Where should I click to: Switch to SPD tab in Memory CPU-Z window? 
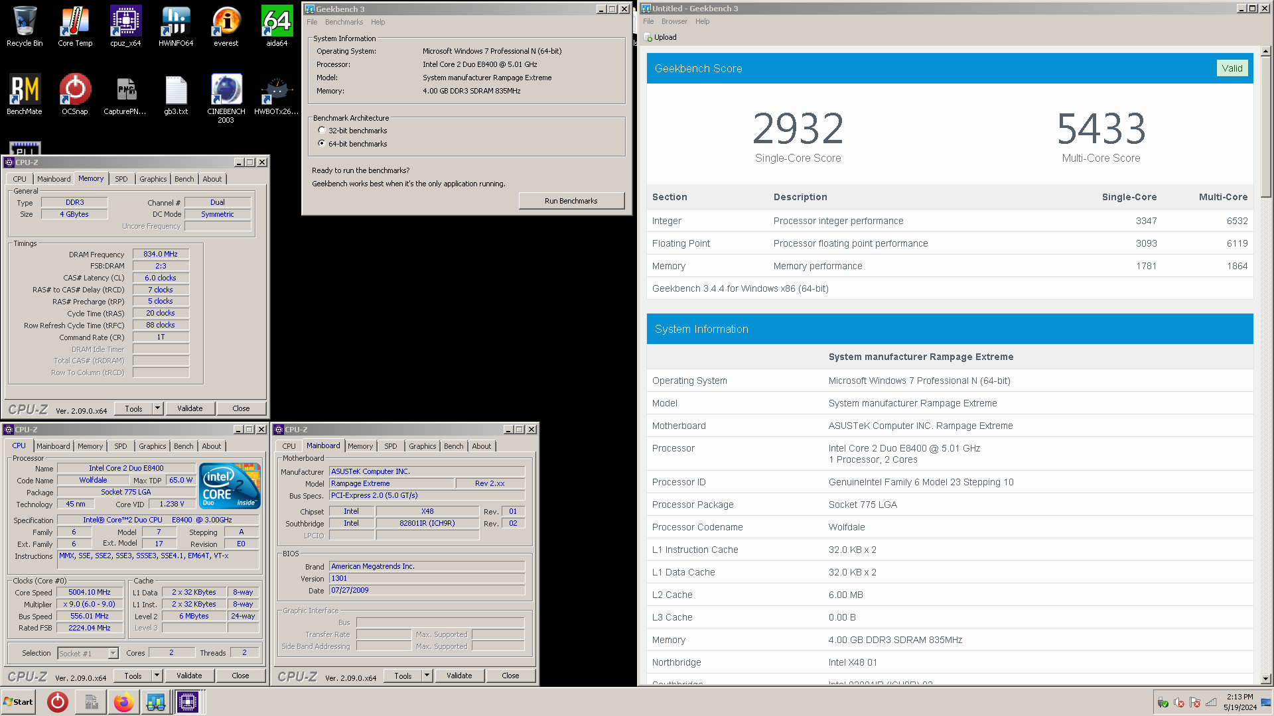coord(121,179)
